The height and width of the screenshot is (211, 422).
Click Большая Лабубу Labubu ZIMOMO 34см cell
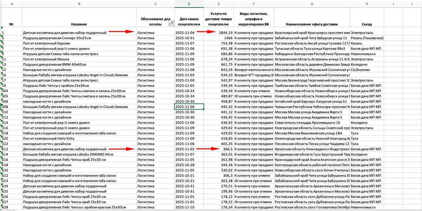(x=79, y=154)
